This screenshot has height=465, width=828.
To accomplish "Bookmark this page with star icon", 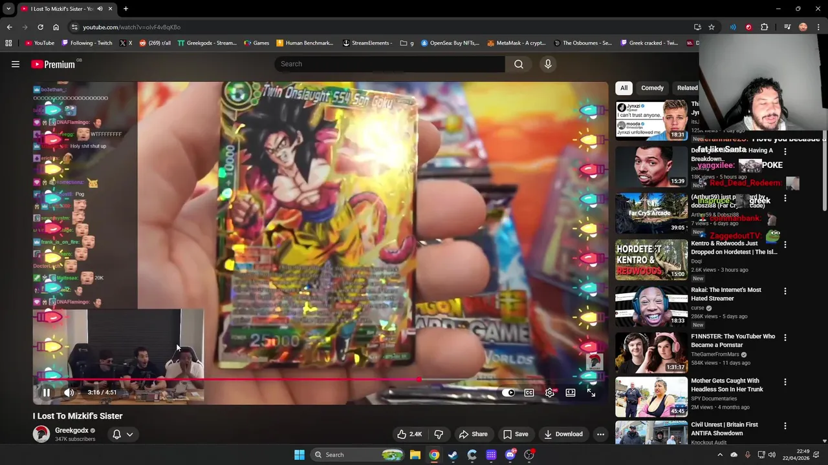I will point(712,27).
